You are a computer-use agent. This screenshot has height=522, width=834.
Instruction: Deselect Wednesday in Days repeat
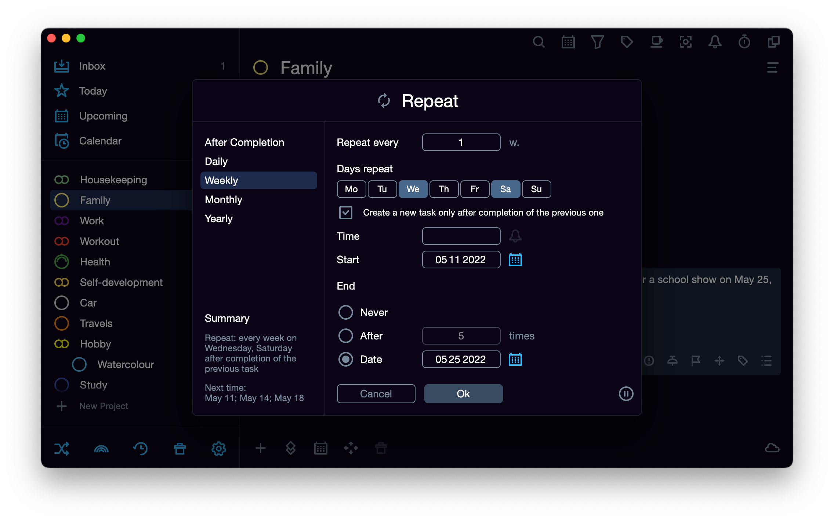pyautogui.click(x=413, y=189)
